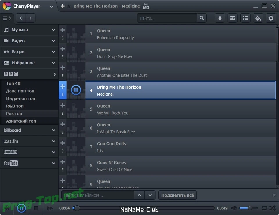Image resolution: width=279 pixels, height=215 pixels.
Task: Add Another One Bites The Dust plus
Action: (x=62, y=68)
